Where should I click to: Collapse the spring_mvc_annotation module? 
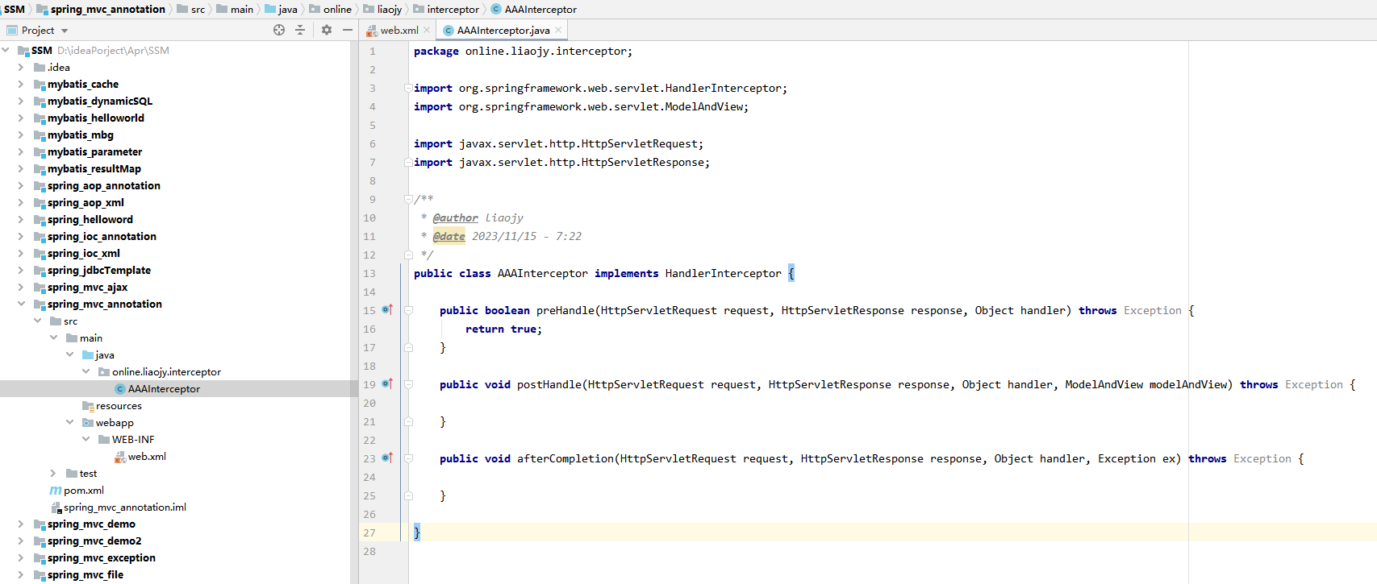pyautogui.click(x=21, y=304)
